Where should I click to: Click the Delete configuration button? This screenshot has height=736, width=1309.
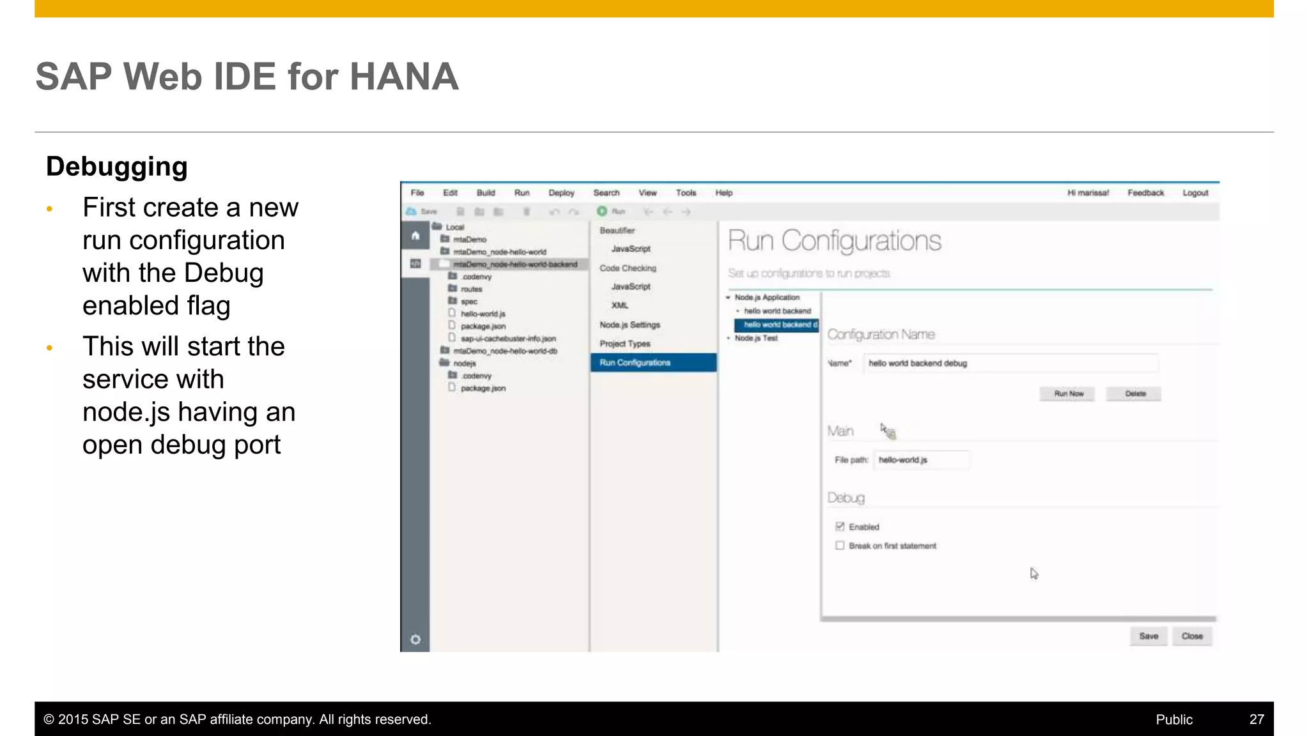point(1135,394)
